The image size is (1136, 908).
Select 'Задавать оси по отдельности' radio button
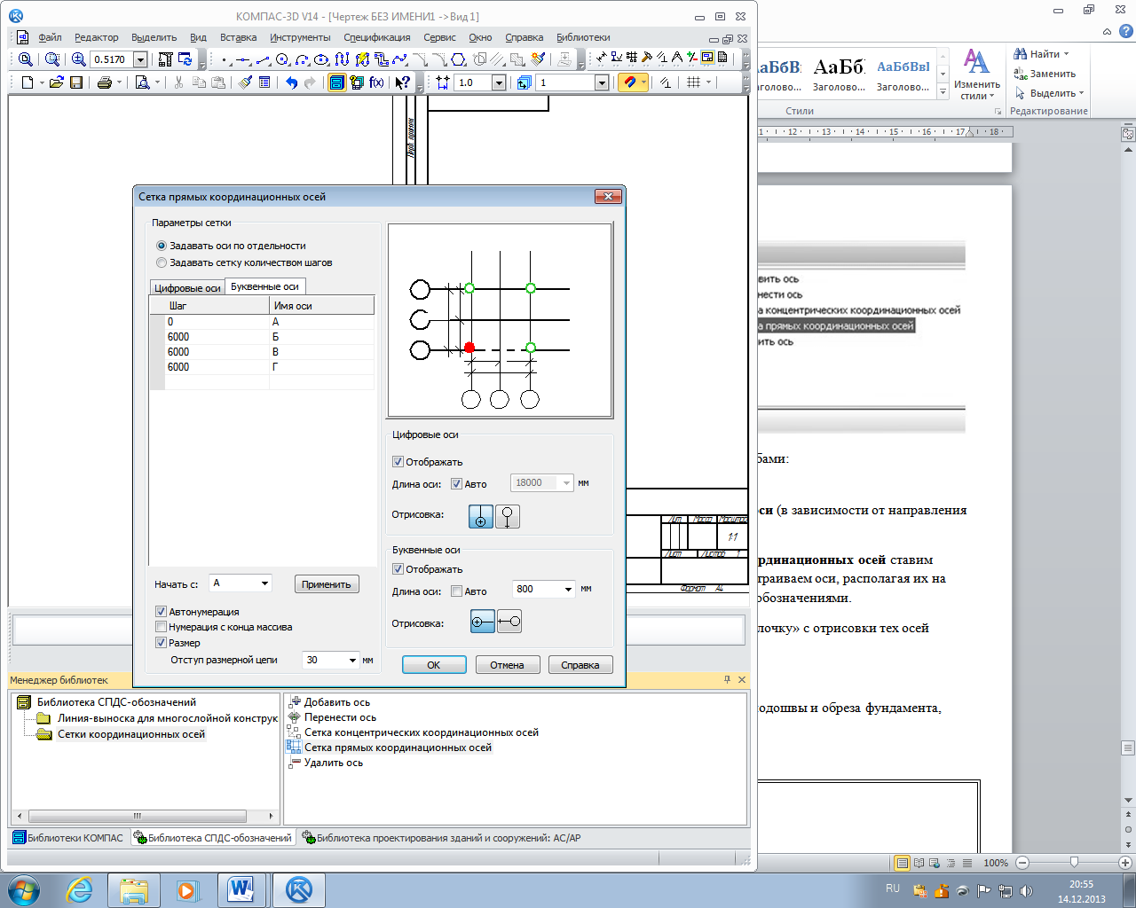162,246
